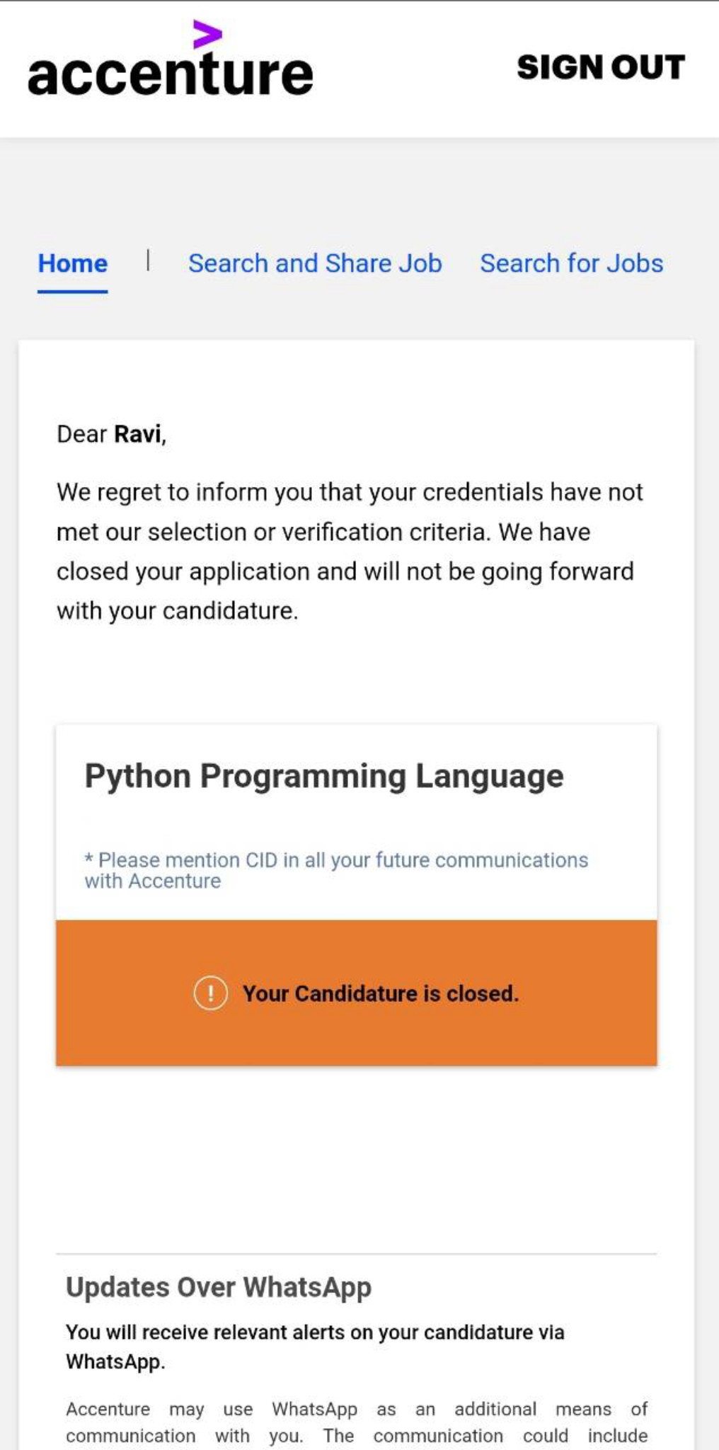The height and width of the screenshot is (1450, 719).
Task: Click the horizontal divider above WhatsApp section
Action: [x=356, y=1254]
